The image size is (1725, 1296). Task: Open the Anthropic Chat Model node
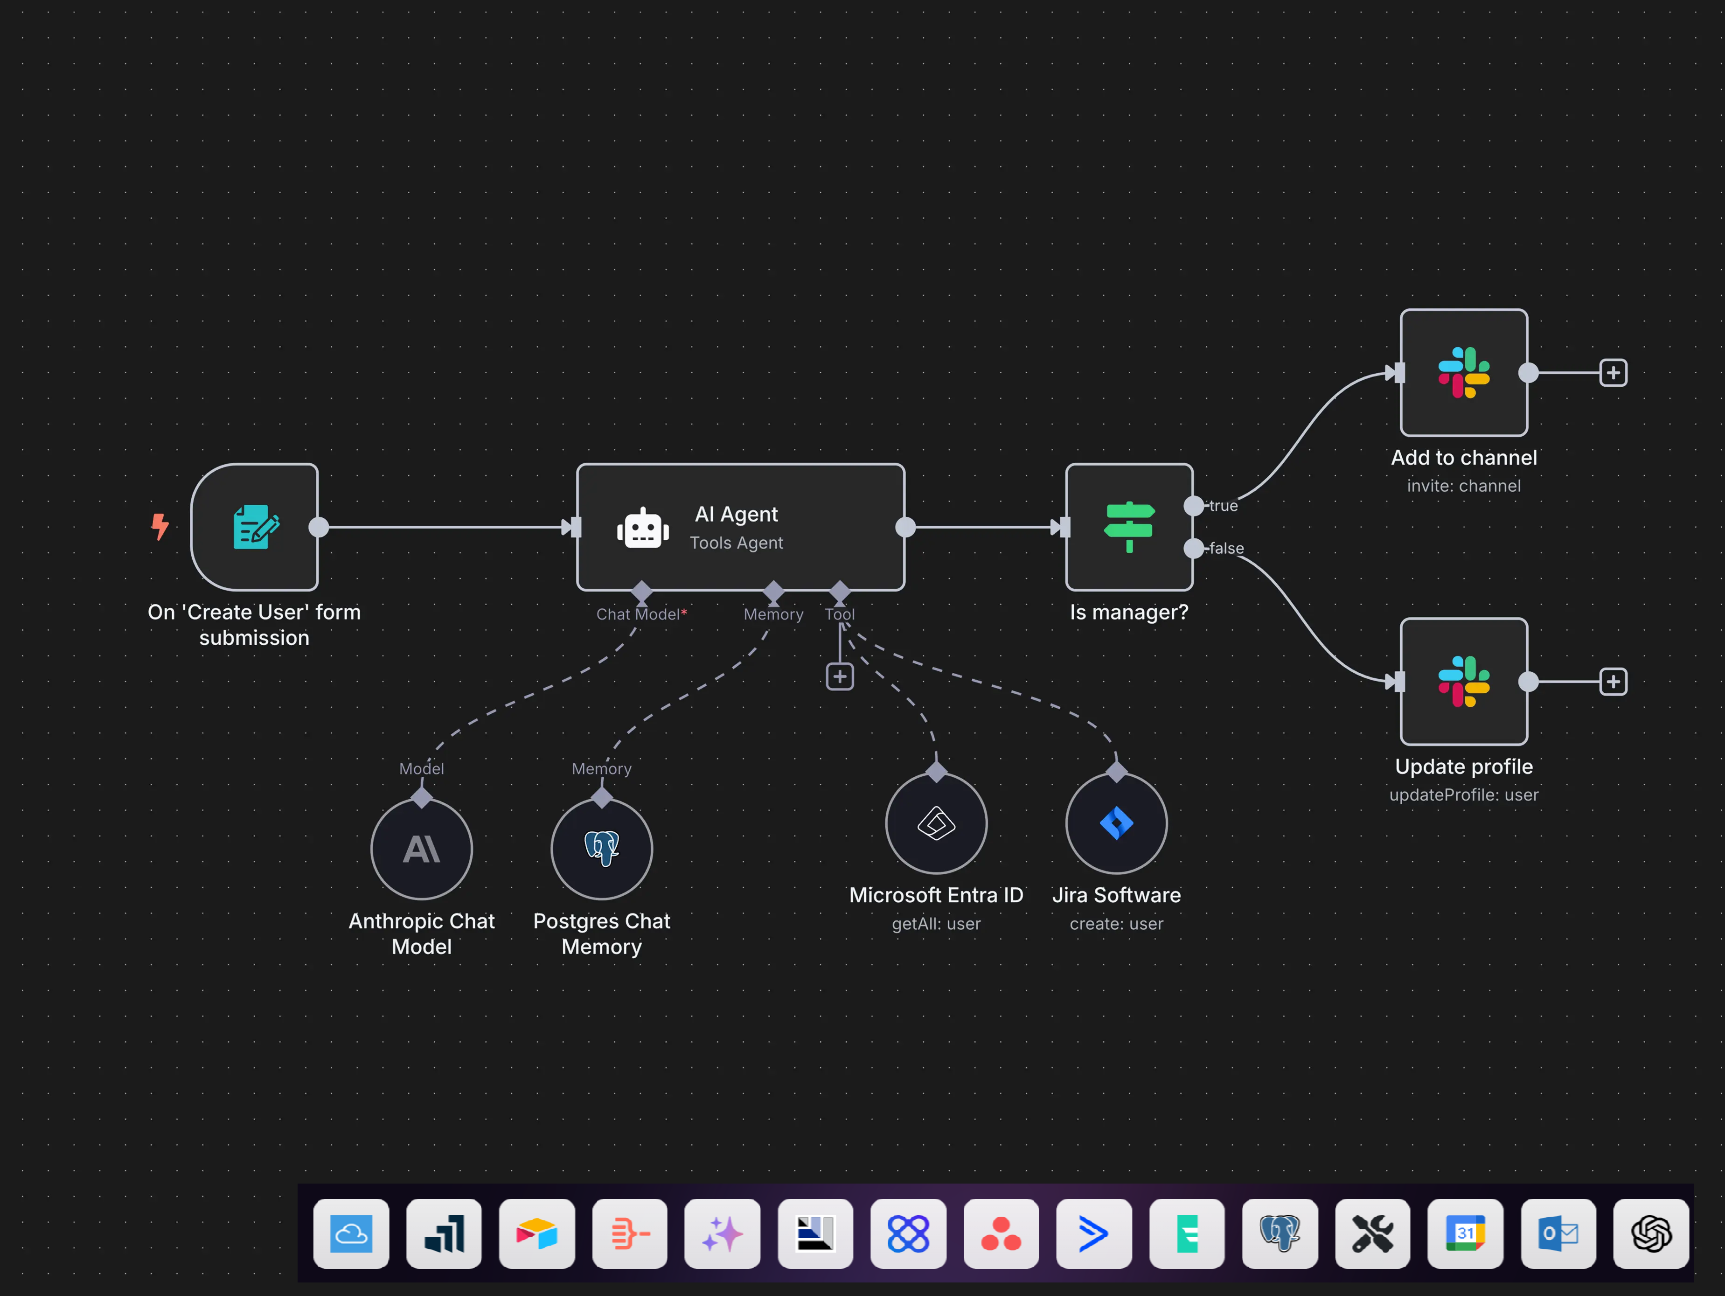pyautogui.click(x=422, y=849)
